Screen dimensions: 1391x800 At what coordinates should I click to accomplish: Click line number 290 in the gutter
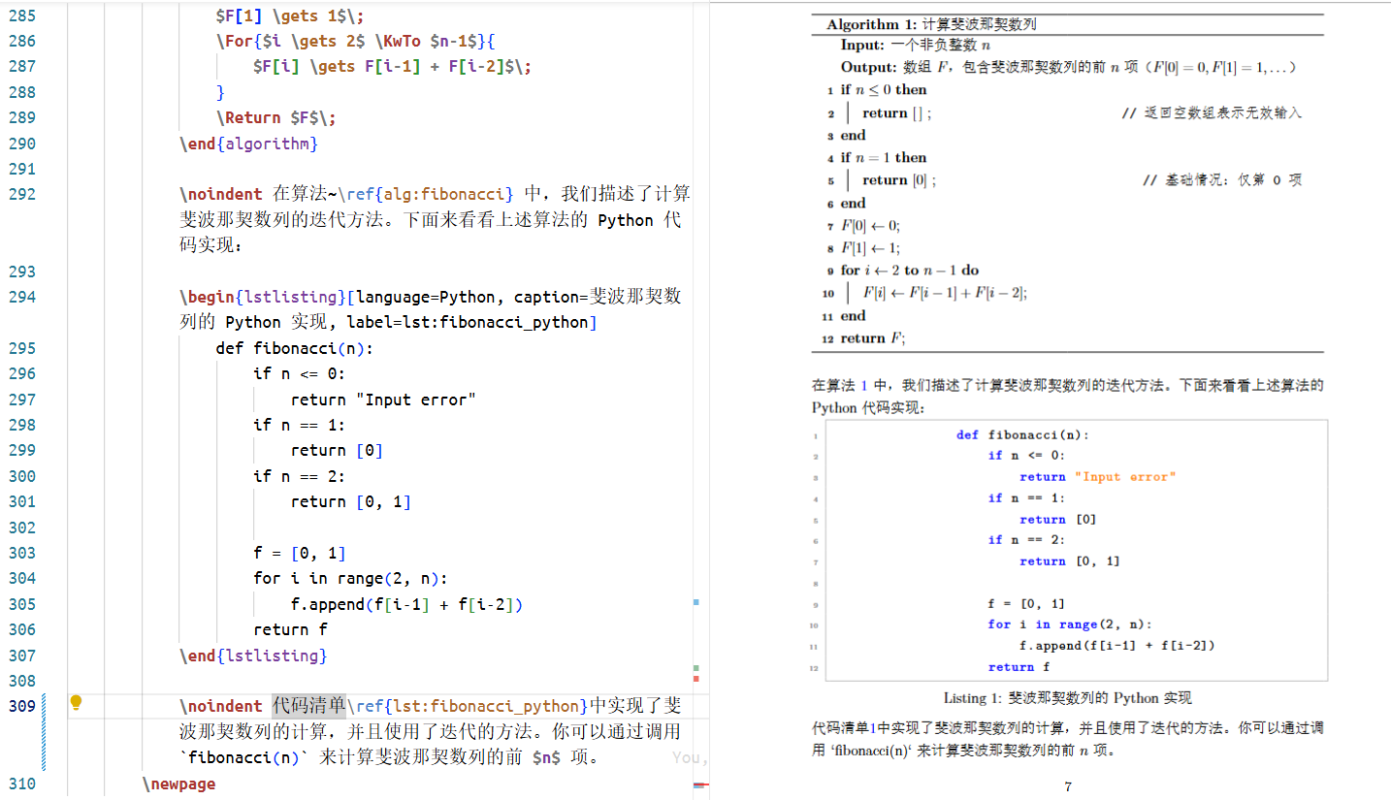[20, 144]
